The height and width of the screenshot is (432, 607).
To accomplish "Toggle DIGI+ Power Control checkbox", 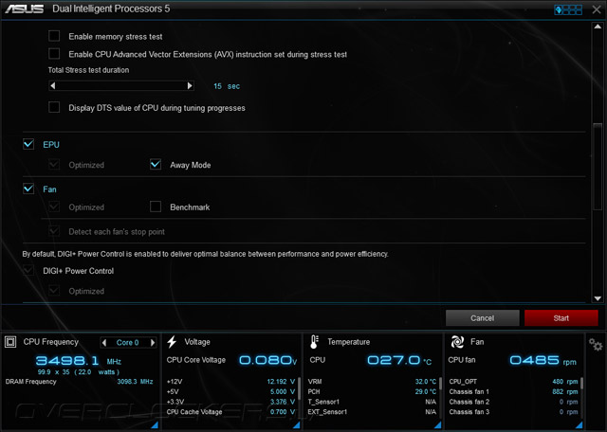I will tap(28, 270).
